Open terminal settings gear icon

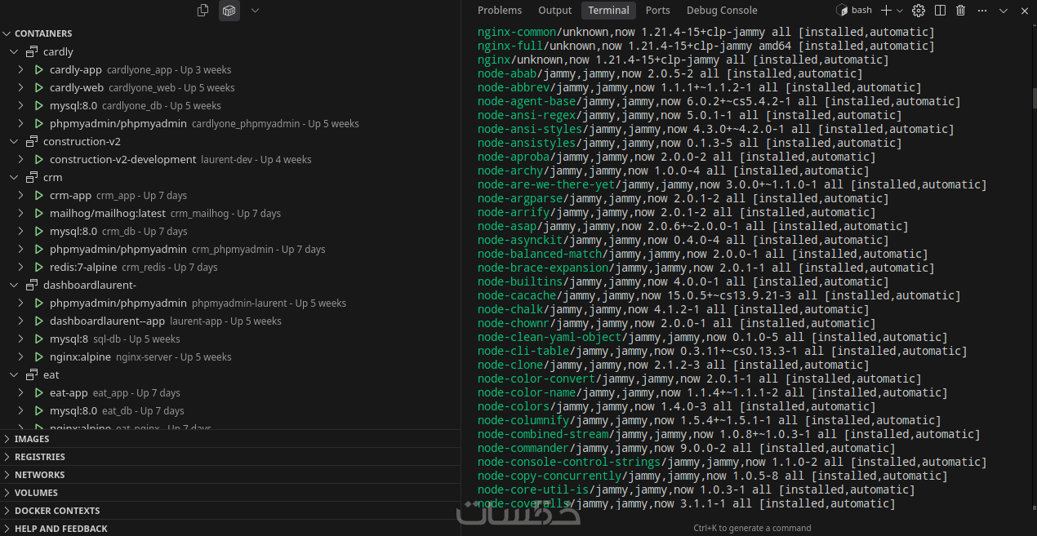(919, 11)
